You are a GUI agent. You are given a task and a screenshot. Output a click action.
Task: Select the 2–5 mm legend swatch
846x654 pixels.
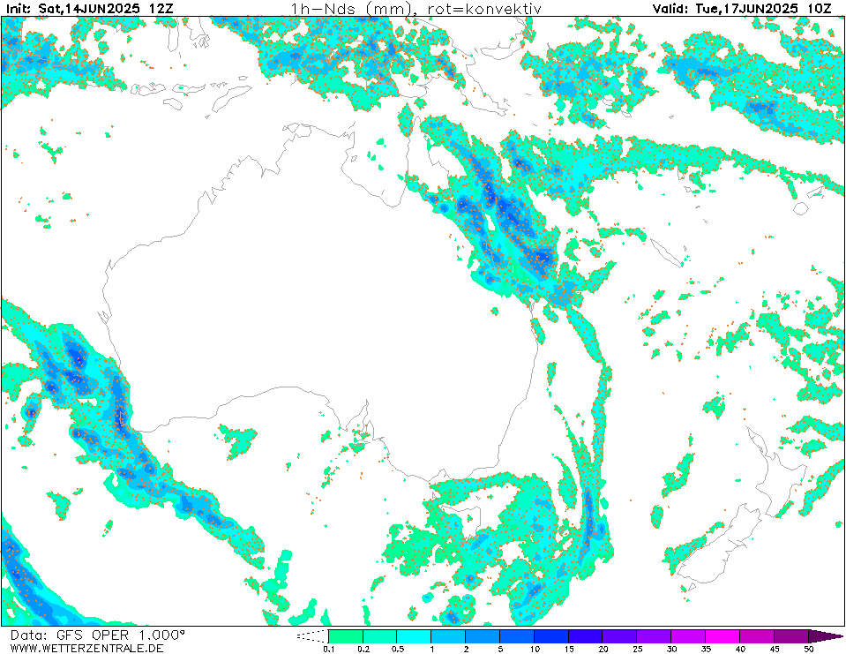click(x=483, y=636)
